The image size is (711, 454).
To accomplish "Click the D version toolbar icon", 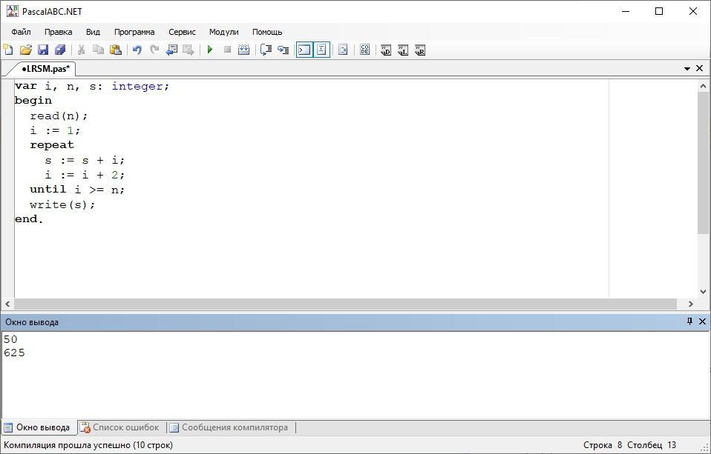I will click(x=386, y=50).
